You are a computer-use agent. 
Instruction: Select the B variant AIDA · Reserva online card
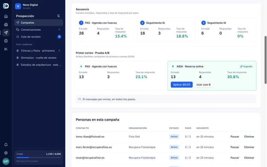(x=212, y=76)
